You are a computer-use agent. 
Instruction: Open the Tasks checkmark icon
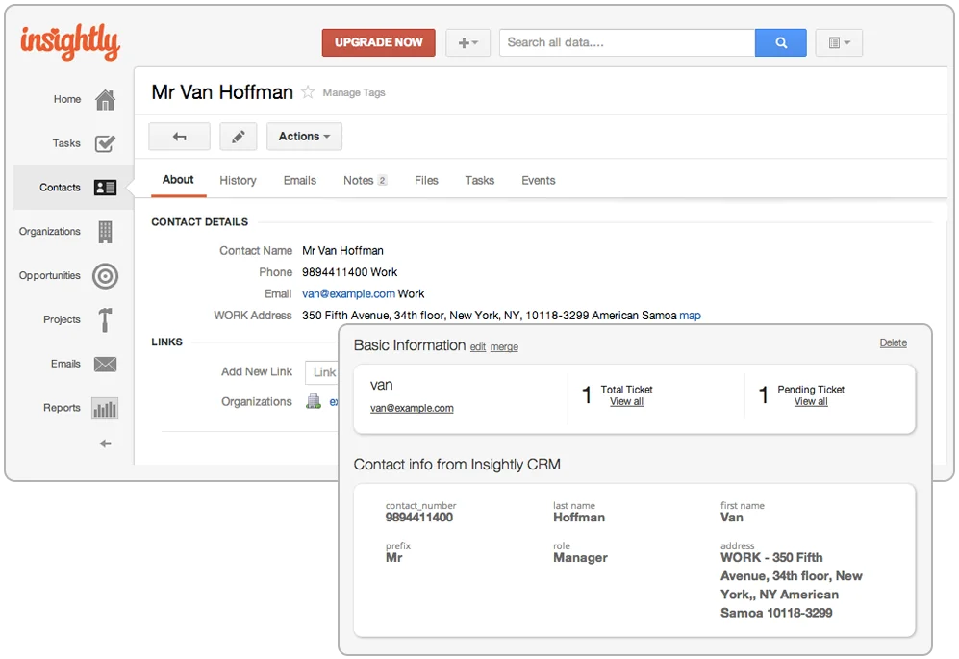click(x=105, y=143)
